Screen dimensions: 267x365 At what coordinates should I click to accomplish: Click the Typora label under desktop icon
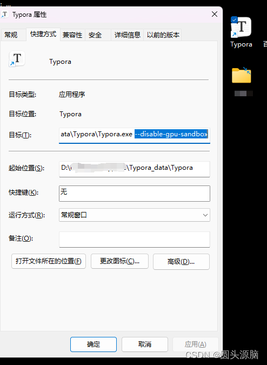(241, 44)
